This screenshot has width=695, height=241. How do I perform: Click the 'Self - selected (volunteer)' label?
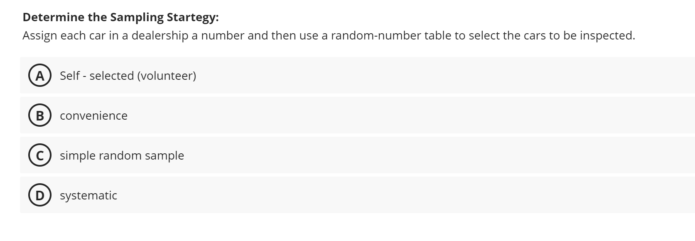click(x=127, y=76)
